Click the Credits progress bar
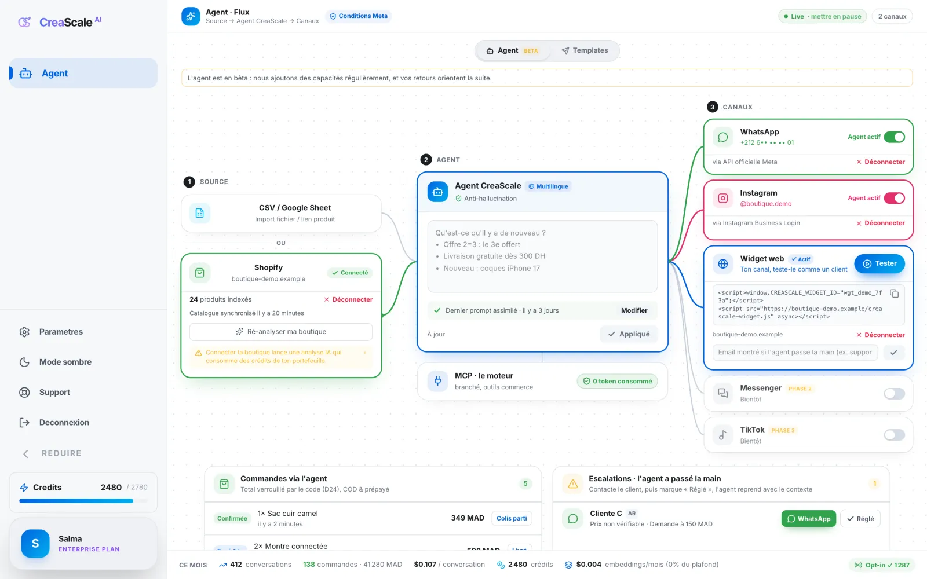This screenshot has width=927, height=579. point(83,501)
